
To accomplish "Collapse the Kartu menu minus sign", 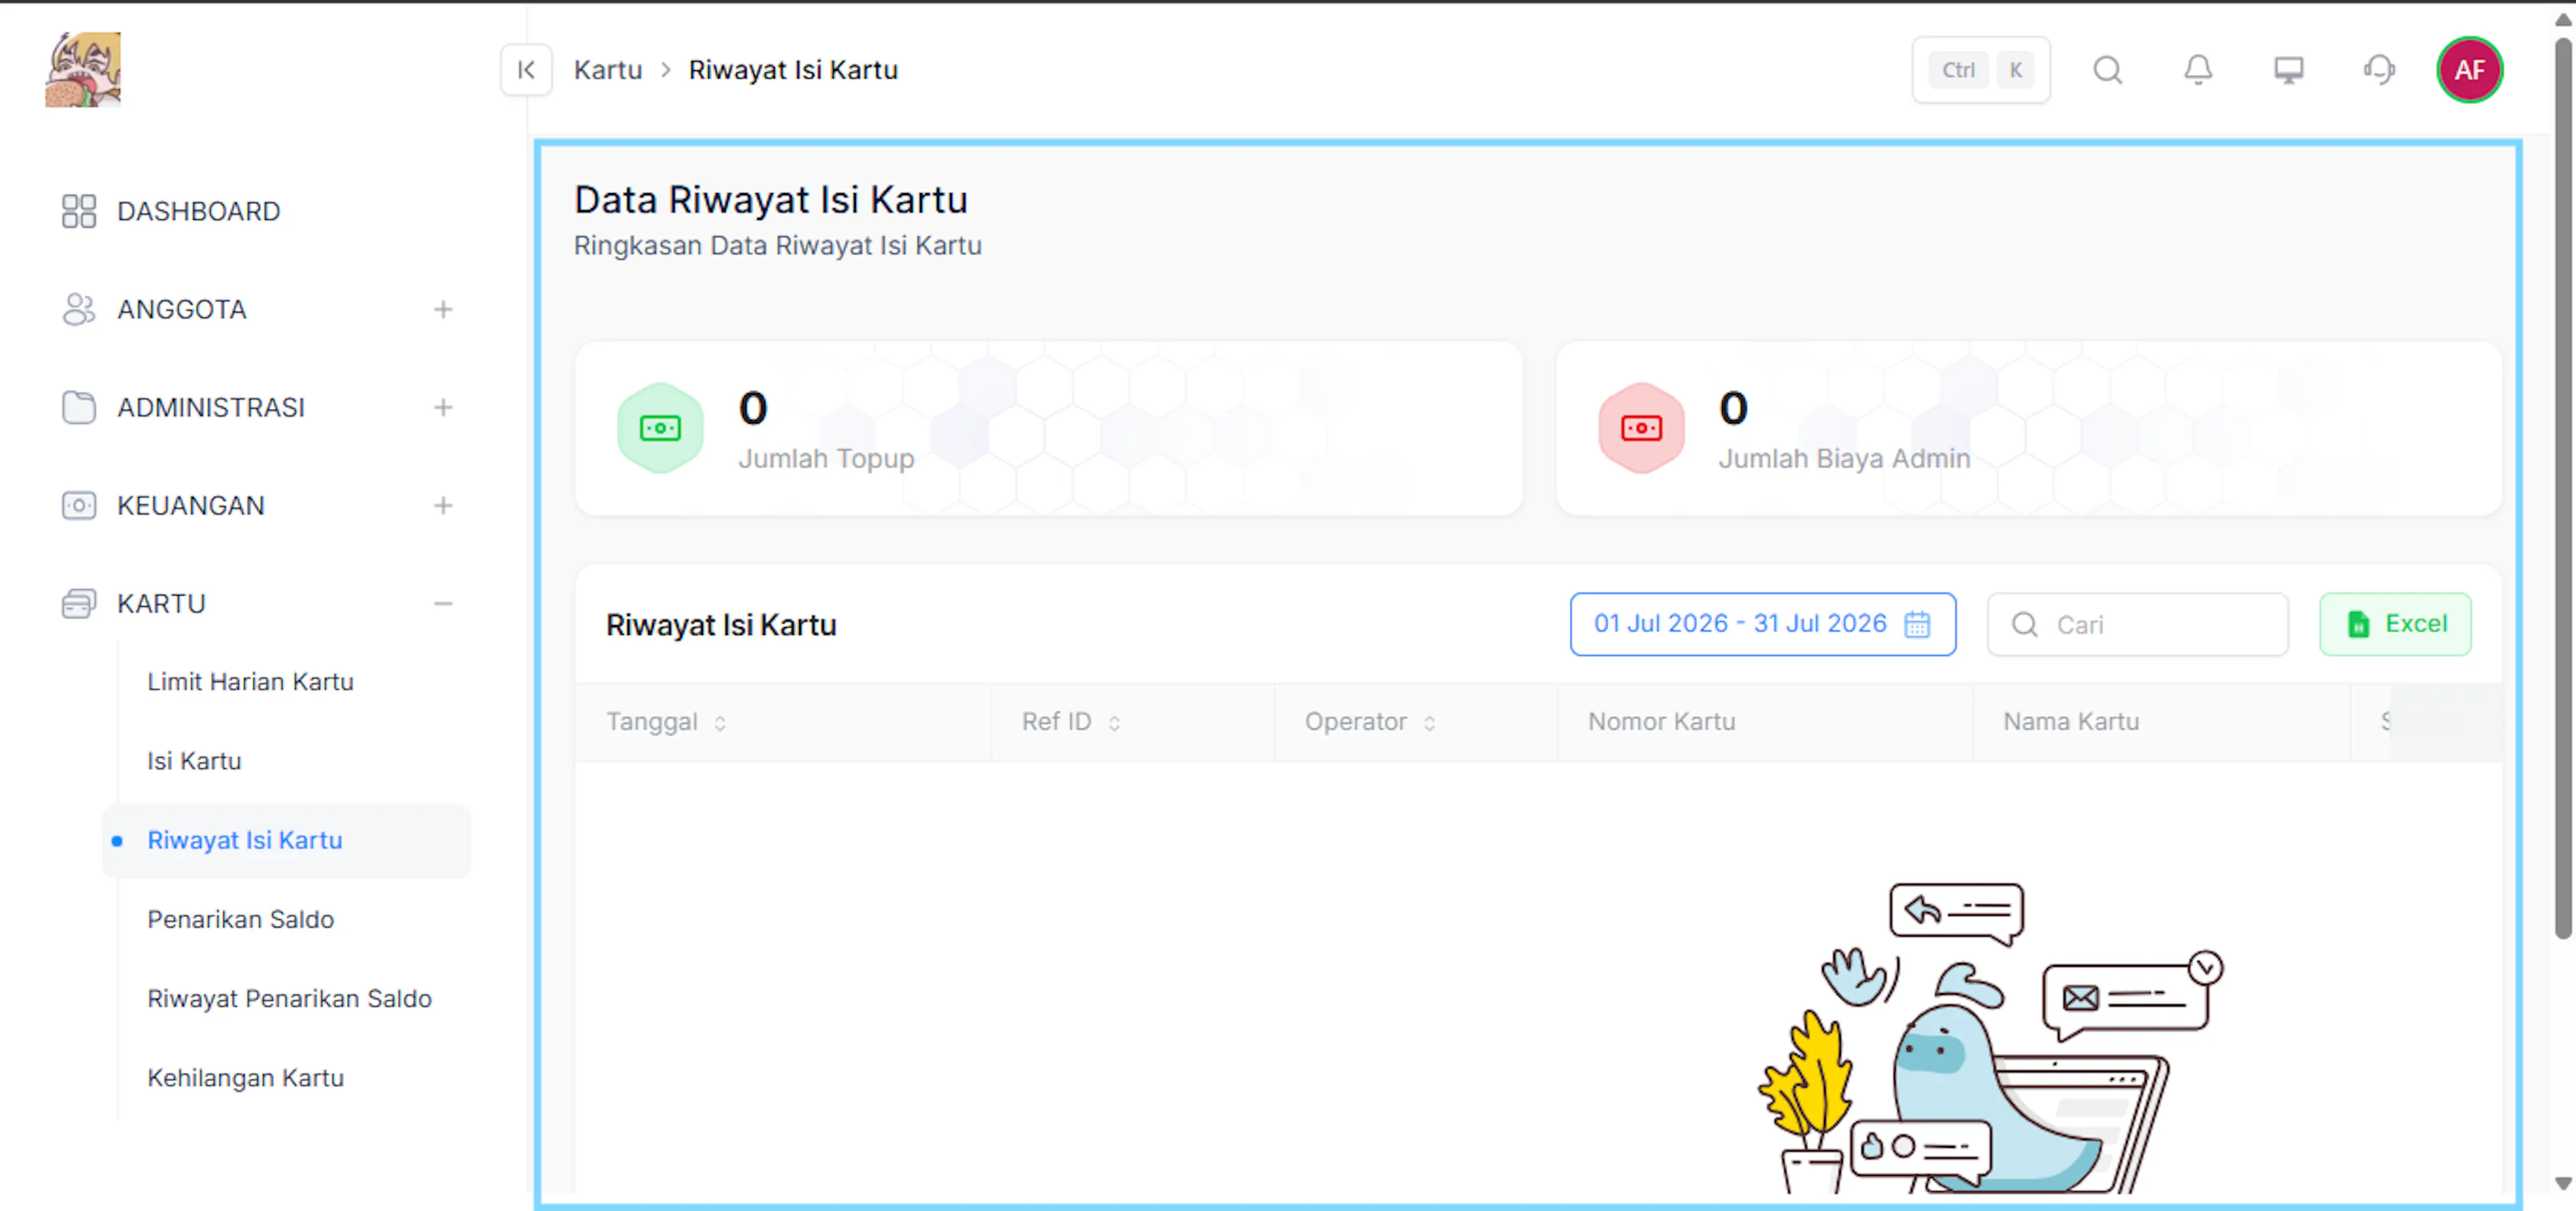I will pos(443,603).
